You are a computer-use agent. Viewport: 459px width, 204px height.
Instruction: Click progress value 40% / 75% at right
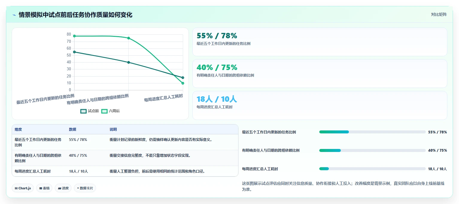437,150
